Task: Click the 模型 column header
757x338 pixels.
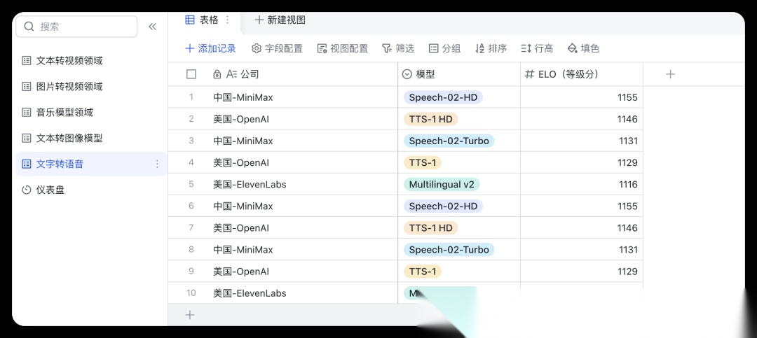Action: (459, 74)
